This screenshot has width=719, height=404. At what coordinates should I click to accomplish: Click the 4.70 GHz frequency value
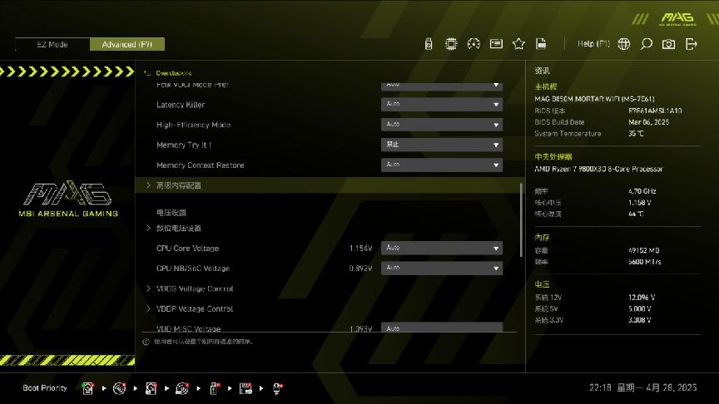(642, 191)
